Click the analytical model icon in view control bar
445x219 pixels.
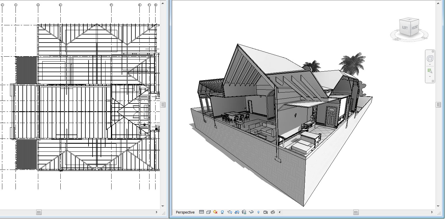click(x=273, y=212)
